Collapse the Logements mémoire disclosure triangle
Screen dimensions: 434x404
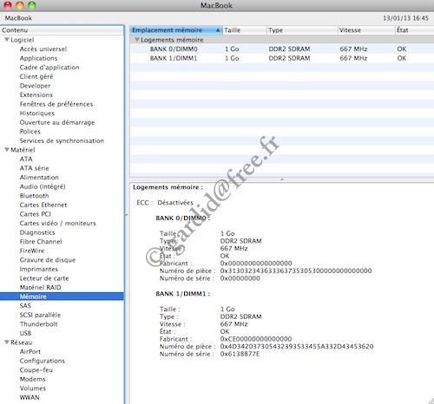(137, 40)
